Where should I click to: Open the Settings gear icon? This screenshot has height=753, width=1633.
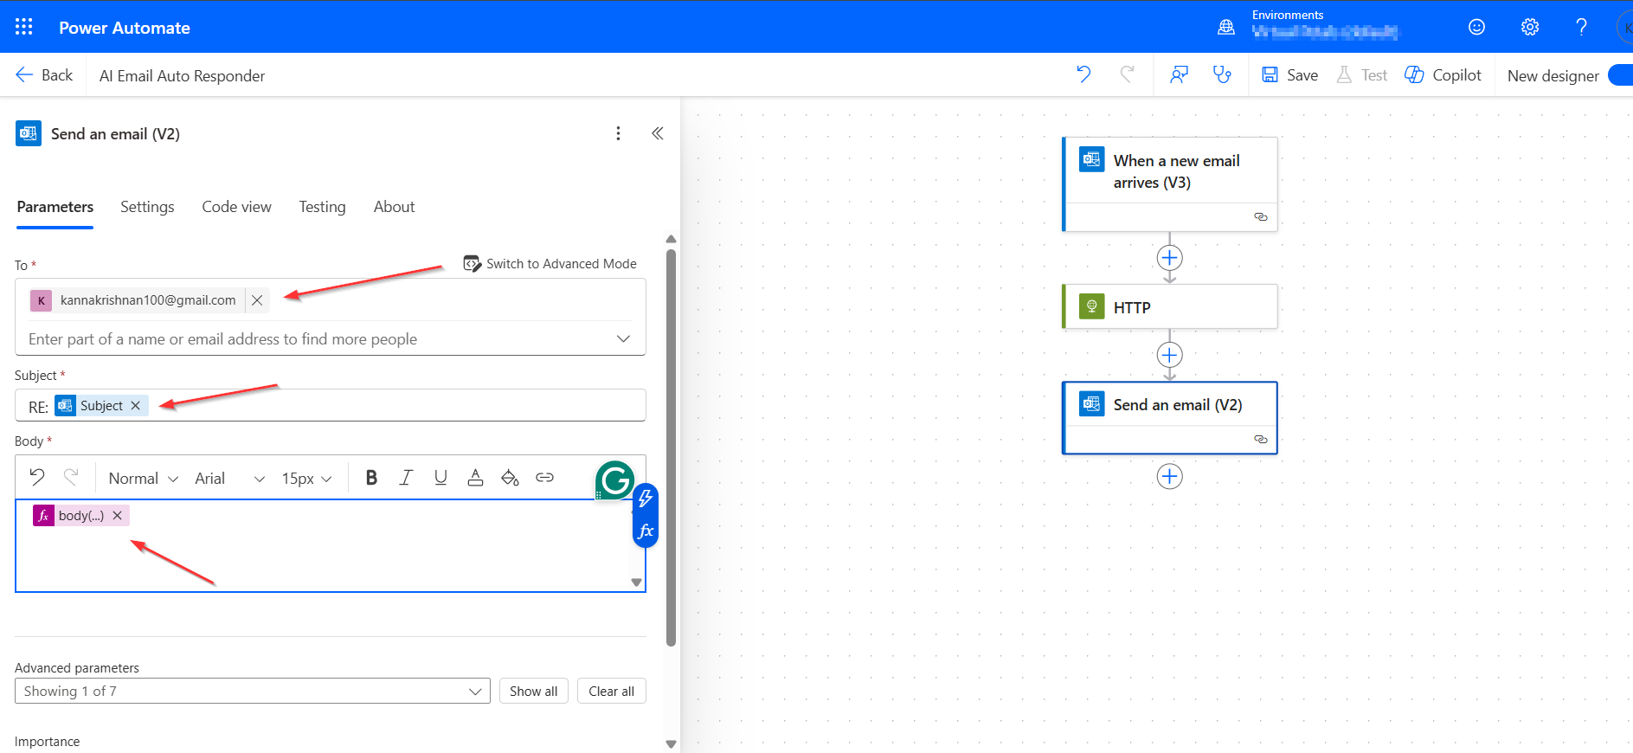click(1530, 27)
